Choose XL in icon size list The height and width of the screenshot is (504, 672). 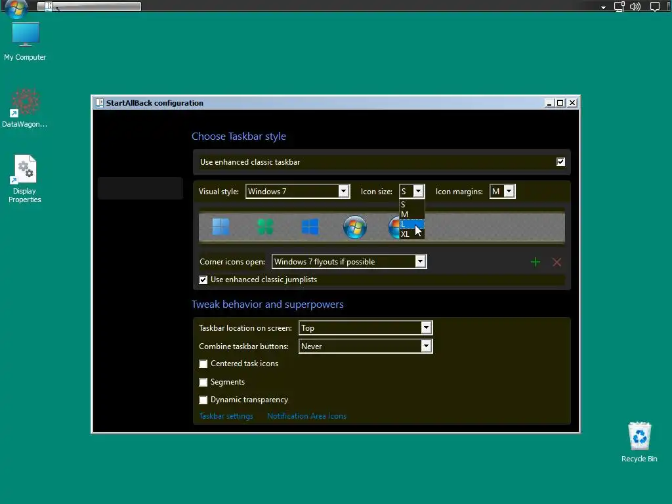coord(411,234)
